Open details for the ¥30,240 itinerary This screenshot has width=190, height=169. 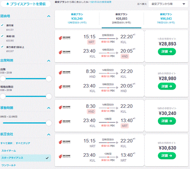[167, 121]
